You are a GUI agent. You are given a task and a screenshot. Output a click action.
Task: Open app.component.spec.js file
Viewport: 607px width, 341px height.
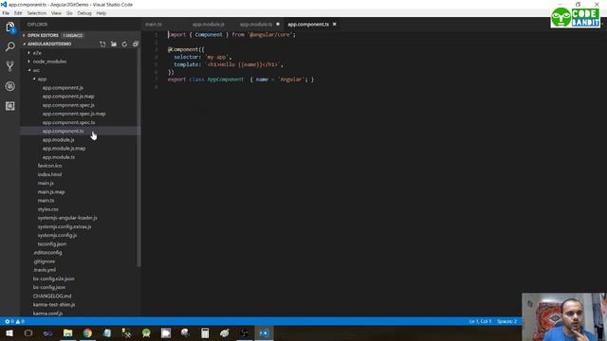[68, 105]
